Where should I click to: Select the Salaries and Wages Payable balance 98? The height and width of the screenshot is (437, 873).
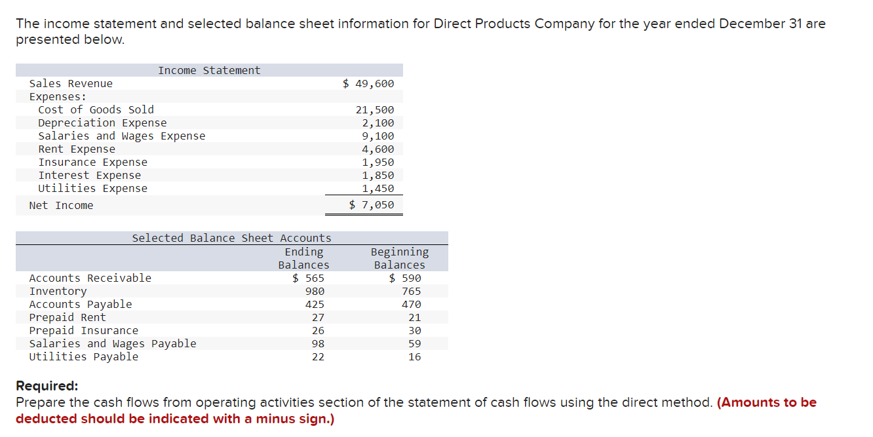click(319, 343)
